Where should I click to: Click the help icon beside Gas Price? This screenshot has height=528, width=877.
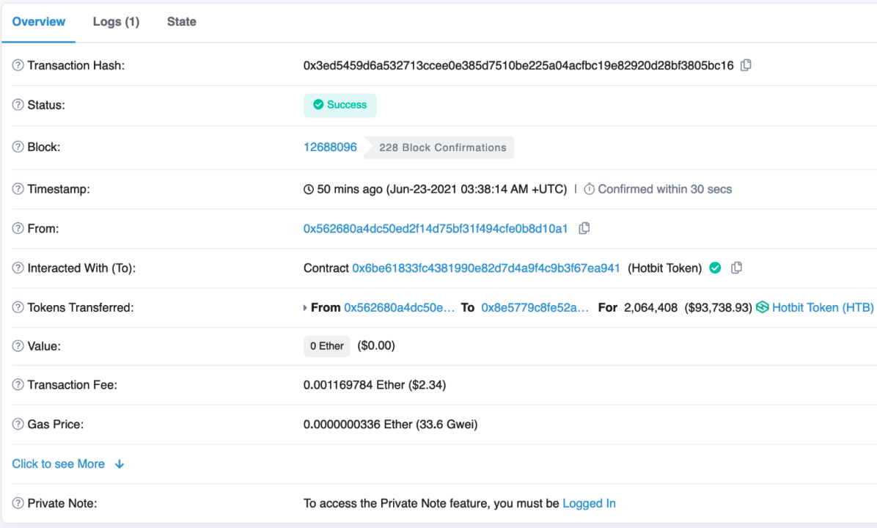coord(18,425)
